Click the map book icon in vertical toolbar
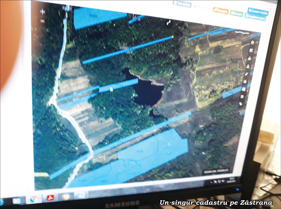The image size is (281, 209). click(x=244, y=89)
